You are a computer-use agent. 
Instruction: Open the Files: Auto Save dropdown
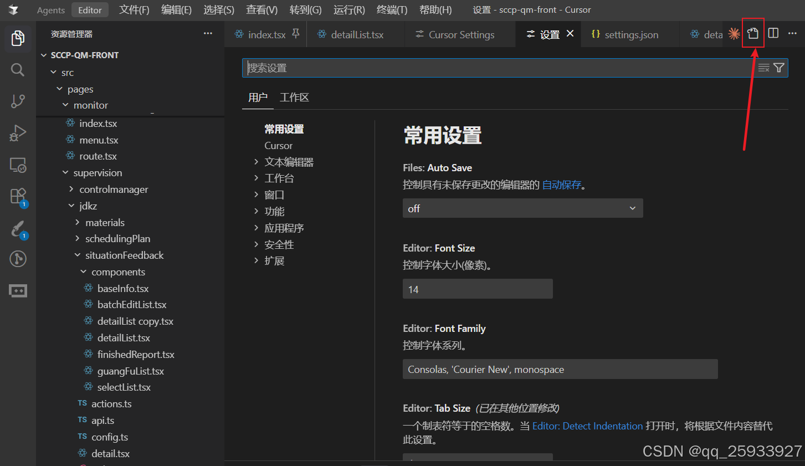[522, 208]
